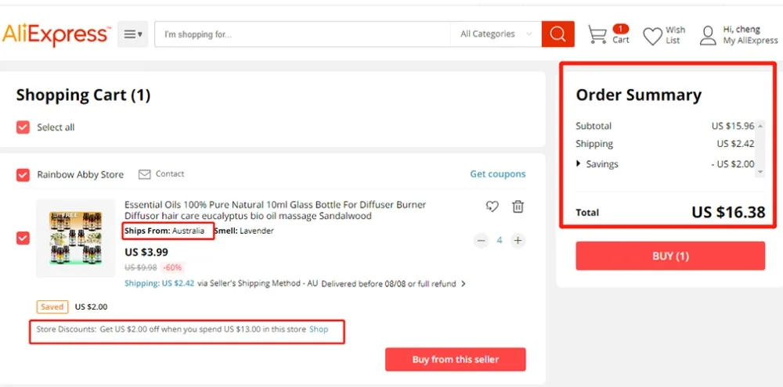The width and height of the screenshot is (783, 387).
Task: Toggle the Rainbow Abby Store checkbox
Action: pyautogui.click(x=23, y=174)
